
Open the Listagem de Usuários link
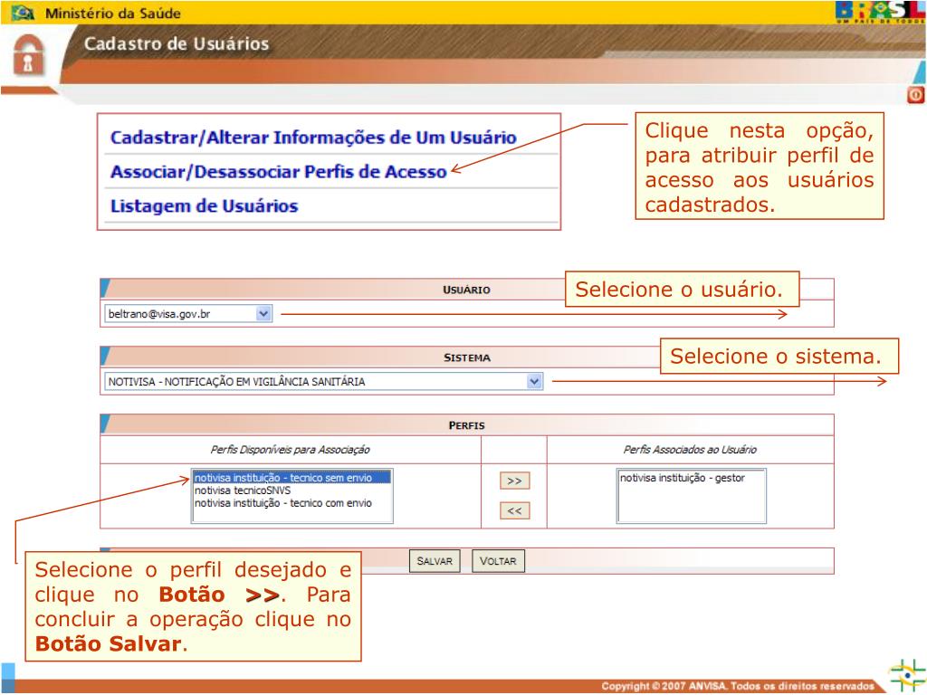click(x=204, y=206)
